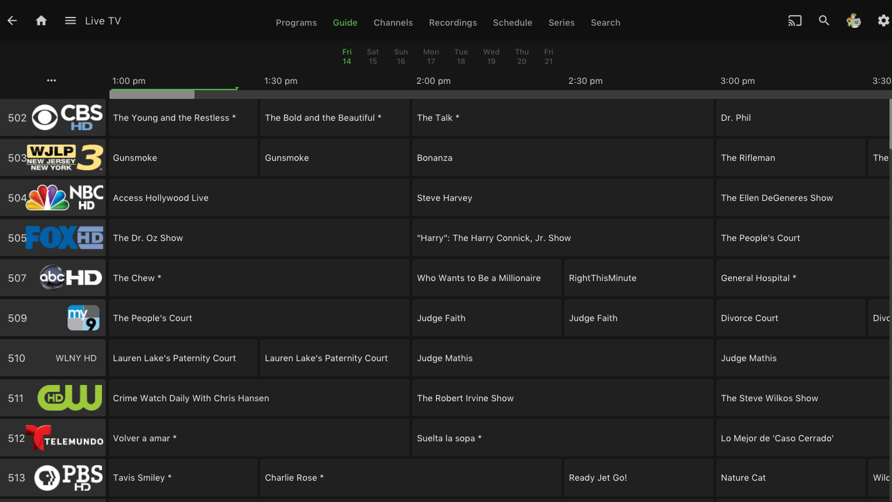Select the Telemundo channel logo
The height and width of the screenshot is (502, 892).
click(64, 438)
